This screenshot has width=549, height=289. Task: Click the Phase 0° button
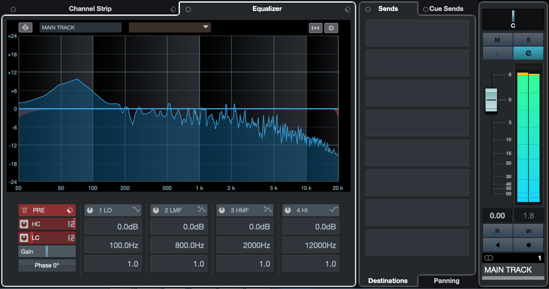coord(47,265)
